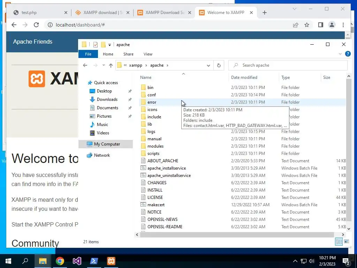
Task: Open PowerShell taskbar icon
Action: 94,261
